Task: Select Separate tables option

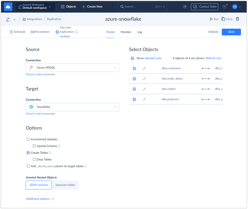Action: 65,185
